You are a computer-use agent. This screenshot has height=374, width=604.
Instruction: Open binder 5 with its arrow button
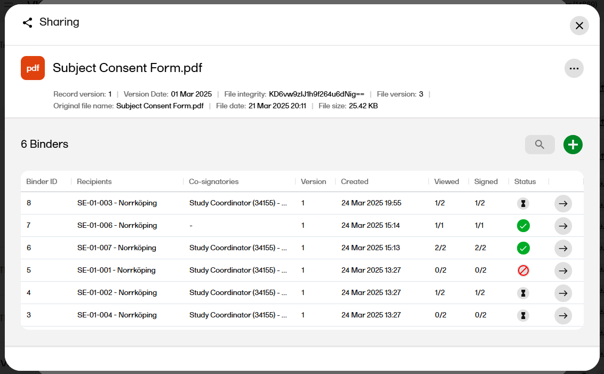pos(562,270)
